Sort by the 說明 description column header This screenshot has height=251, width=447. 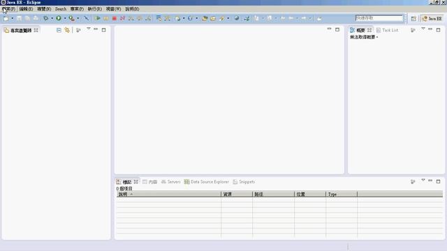click(x=168, y=194)
